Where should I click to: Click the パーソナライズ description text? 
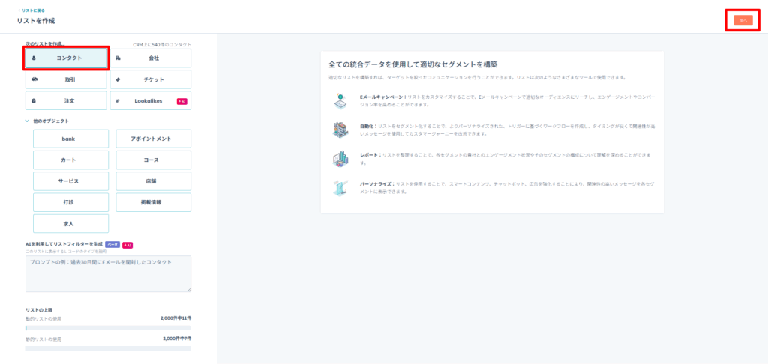click(507, 188)
